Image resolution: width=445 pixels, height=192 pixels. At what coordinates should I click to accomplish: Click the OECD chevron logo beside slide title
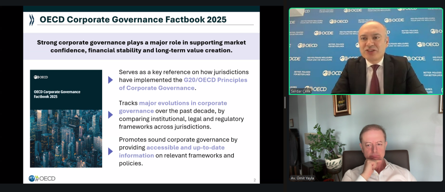[x=32, y=20]
